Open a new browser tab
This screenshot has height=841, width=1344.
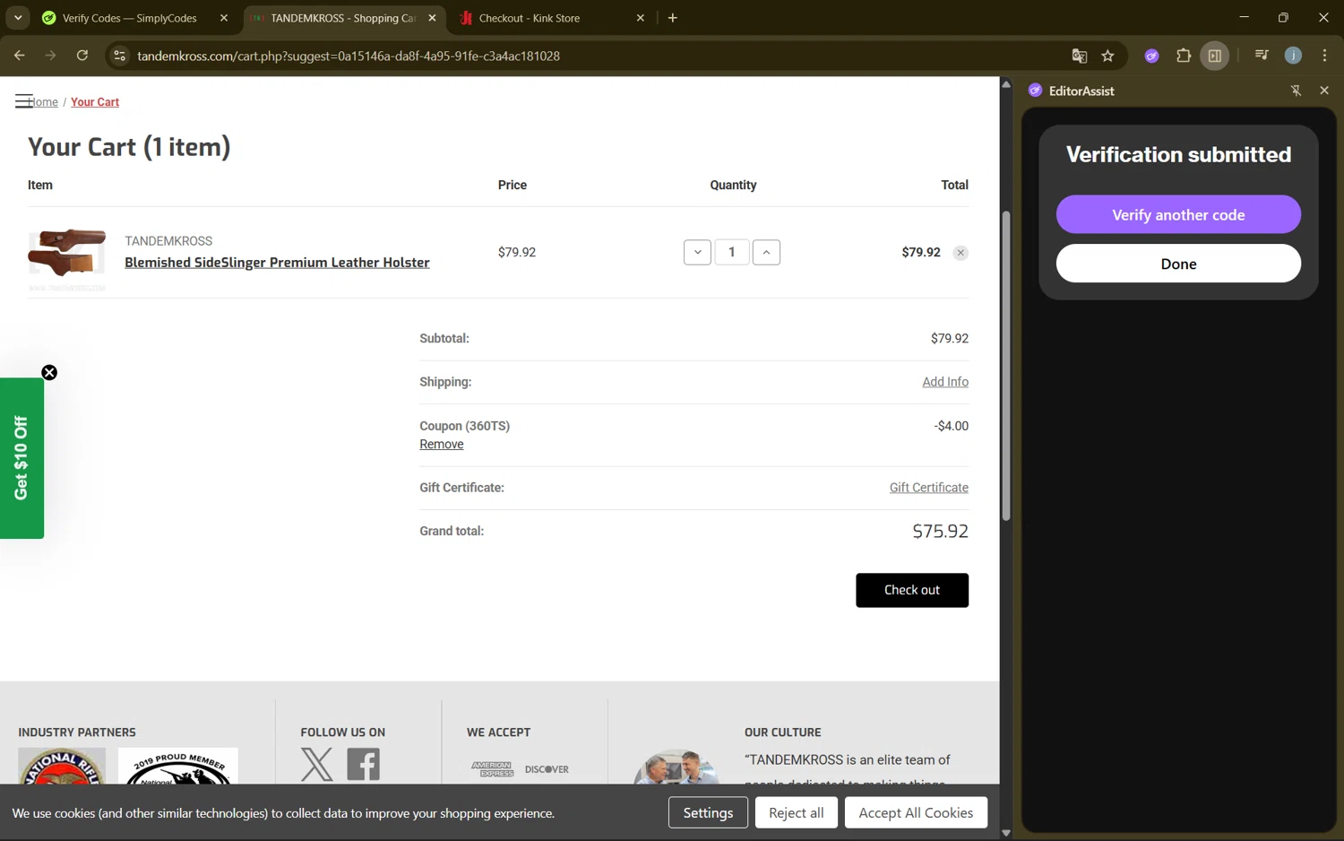click(x=673, y=18)
